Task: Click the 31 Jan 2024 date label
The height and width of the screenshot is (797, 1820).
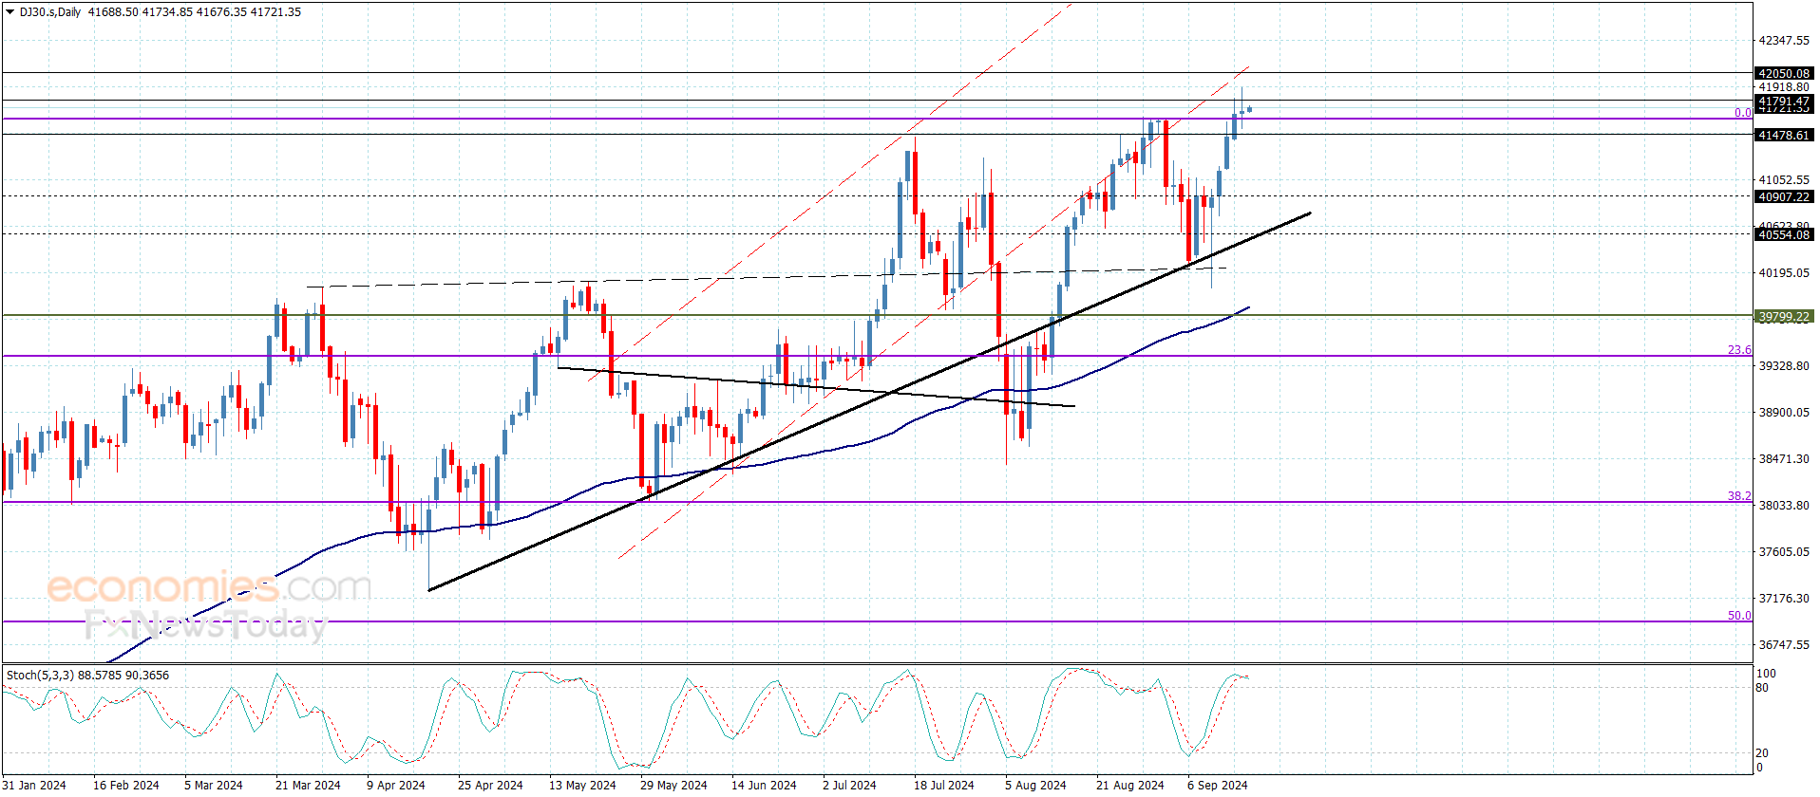Action: pos(34,786)
